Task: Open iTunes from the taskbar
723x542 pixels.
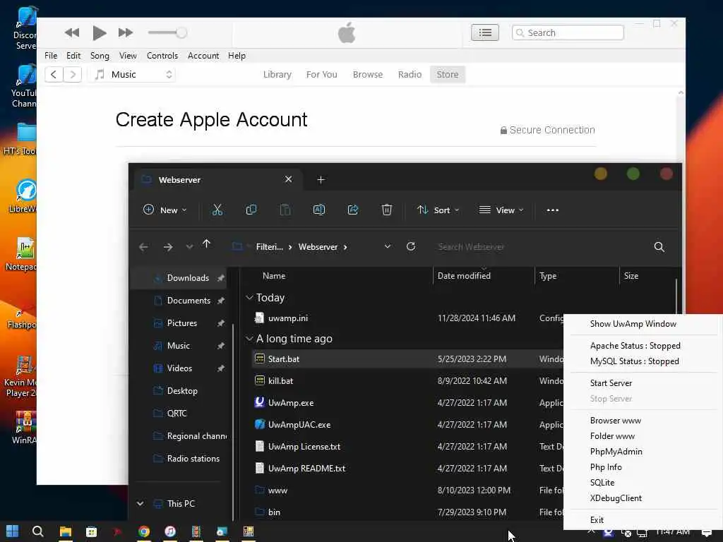Action: click(x=169, y=531)
